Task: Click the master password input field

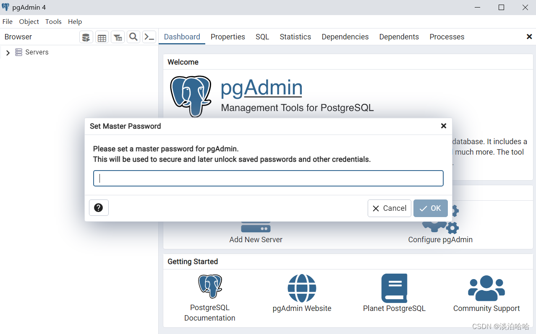Action: click(268, 178)
